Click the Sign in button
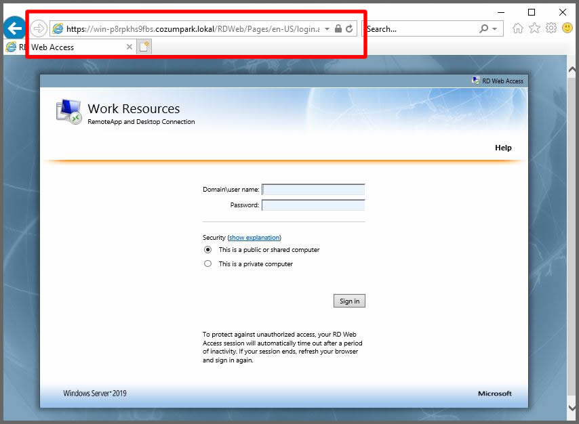Screen dimensions: 579x424 click(349, 301)
